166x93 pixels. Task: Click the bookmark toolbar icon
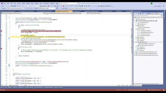[89, 6]
